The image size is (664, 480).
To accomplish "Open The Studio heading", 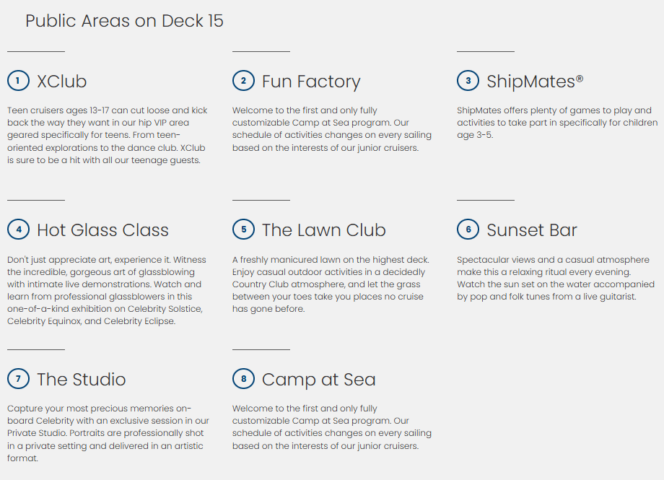I will click(82, 380).
